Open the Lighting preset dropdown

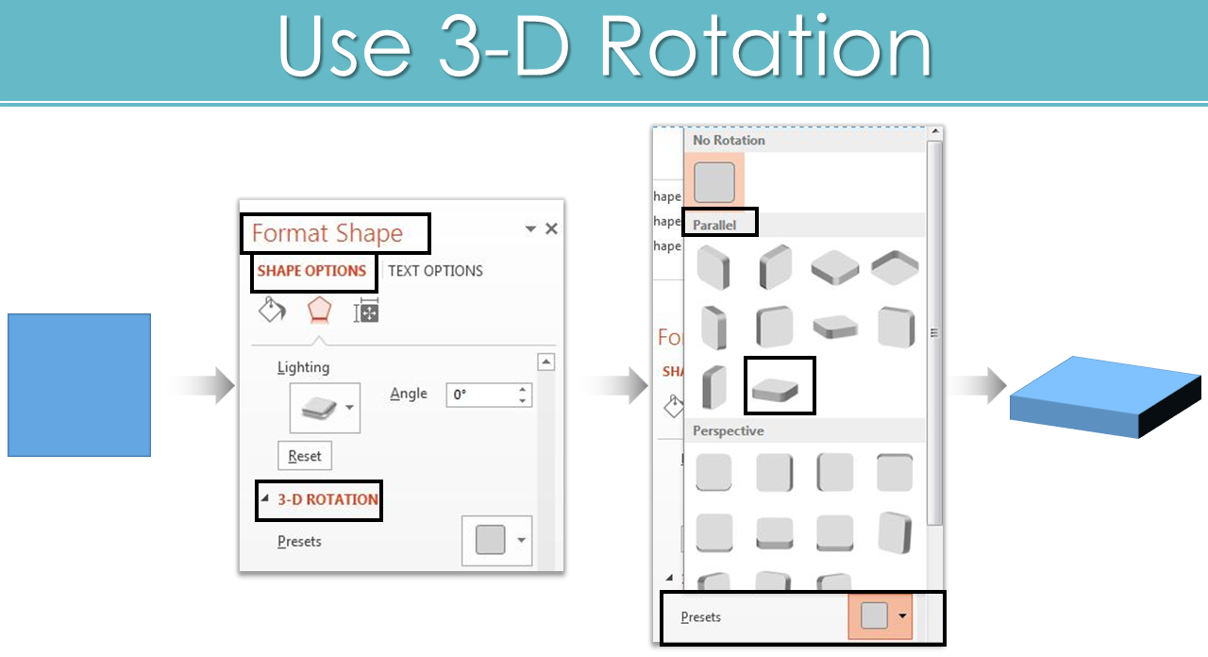325,408
